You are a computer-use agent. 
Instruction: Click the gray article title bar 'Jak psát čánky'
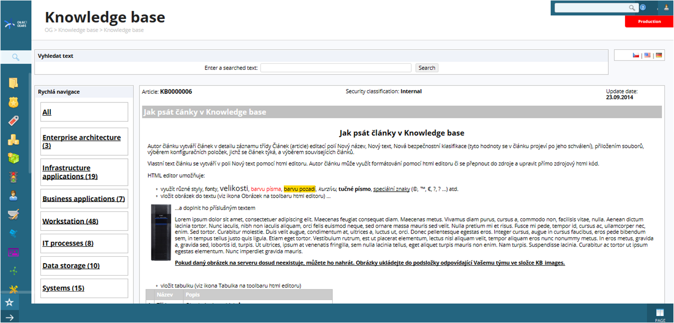[402, 112]
